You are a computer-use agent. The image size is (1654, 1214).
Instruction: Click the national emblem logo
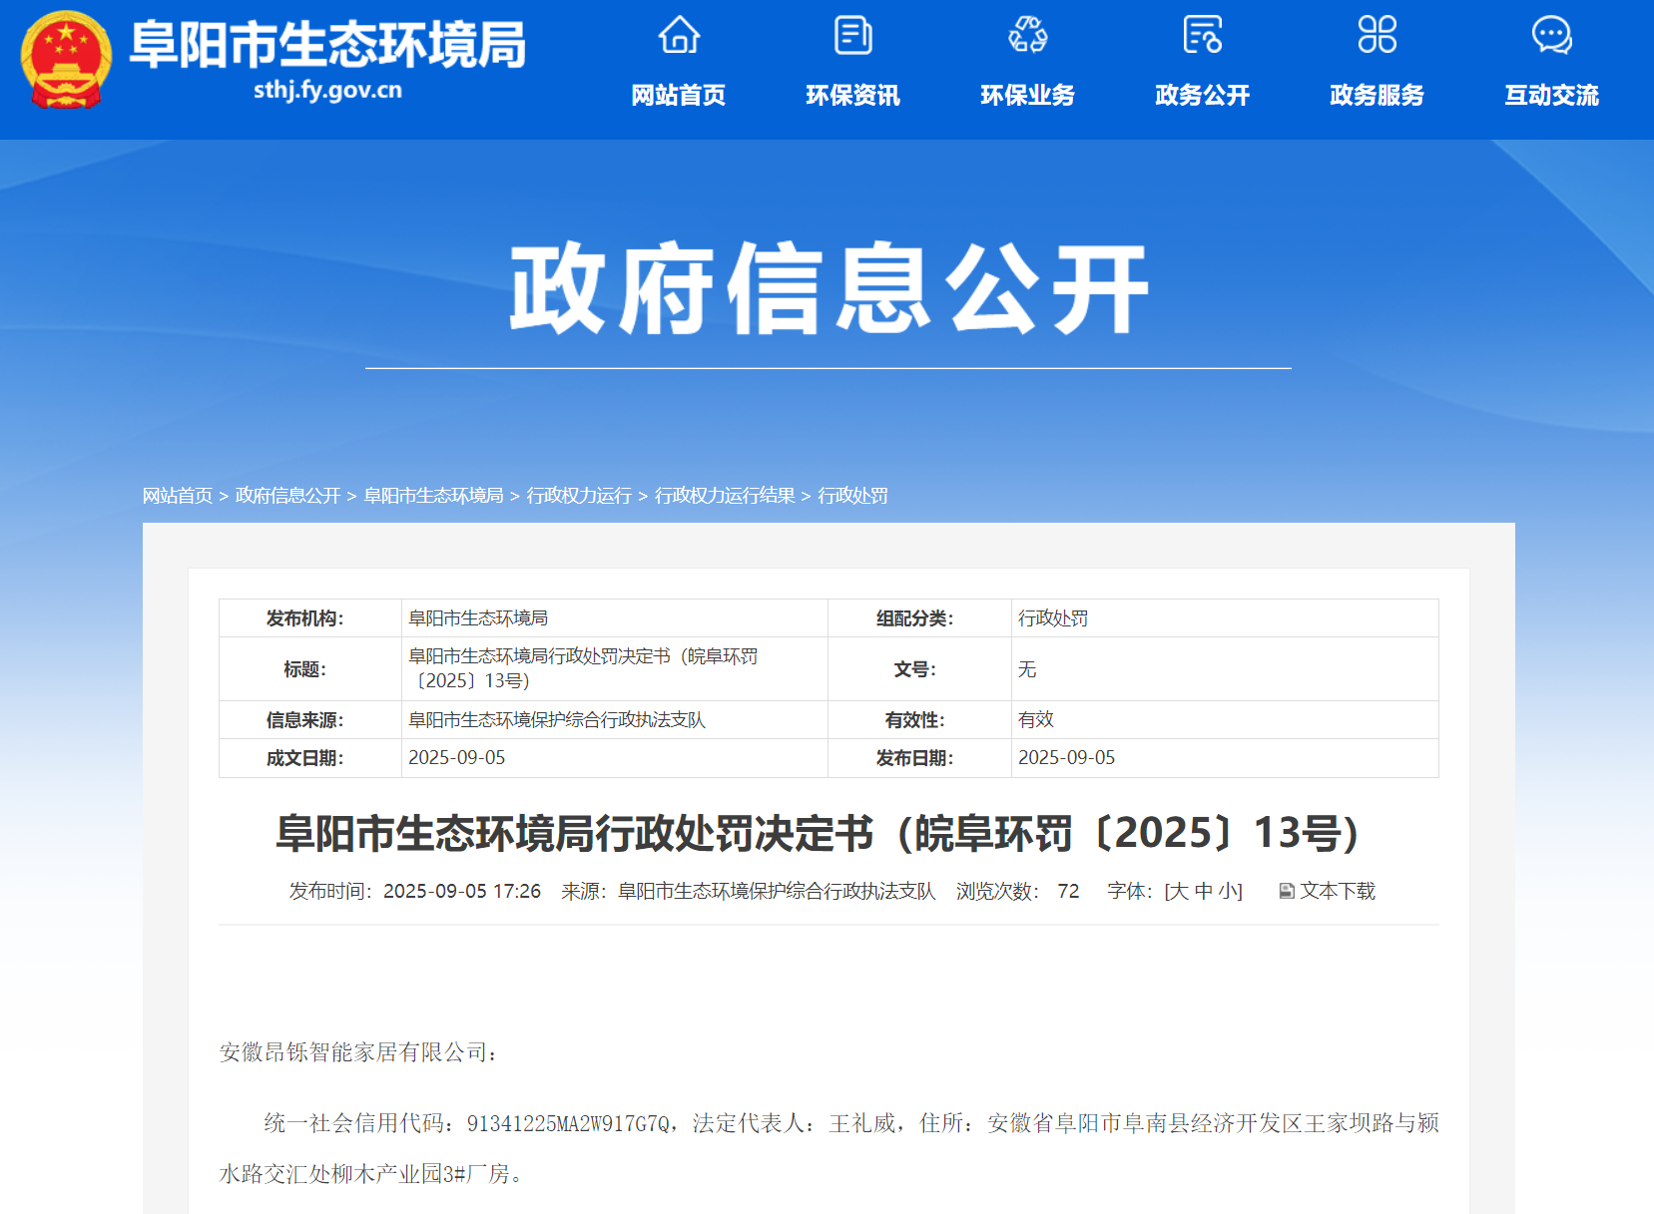coord(66,59)
